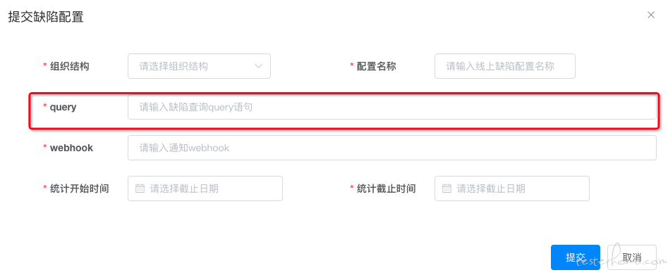
Task: Click the 统计开始时间 field label
Action: (79, 188)
